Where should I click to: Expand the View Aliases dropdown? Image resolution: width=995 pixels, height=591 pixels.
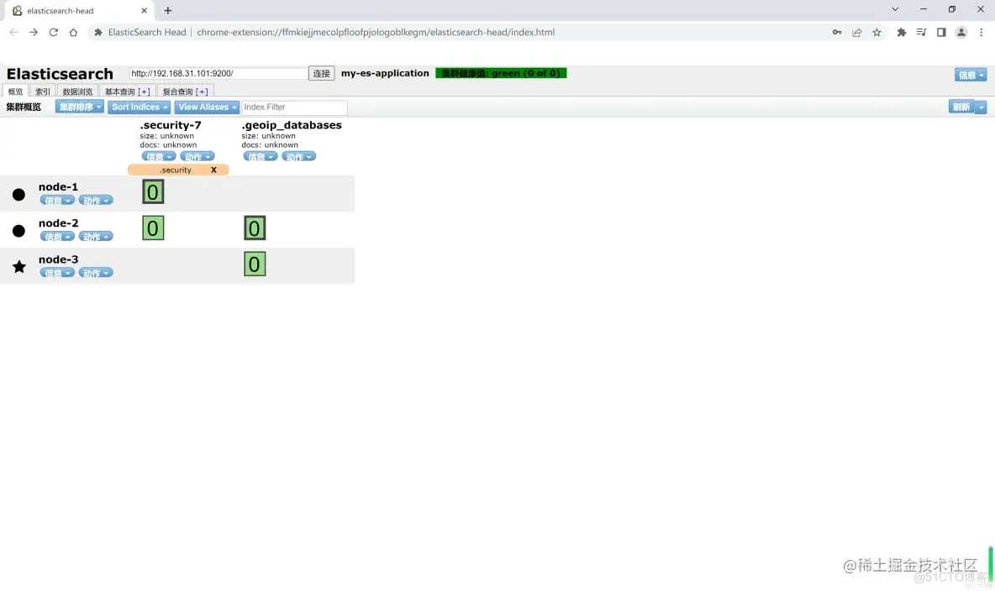click(207, 107)
